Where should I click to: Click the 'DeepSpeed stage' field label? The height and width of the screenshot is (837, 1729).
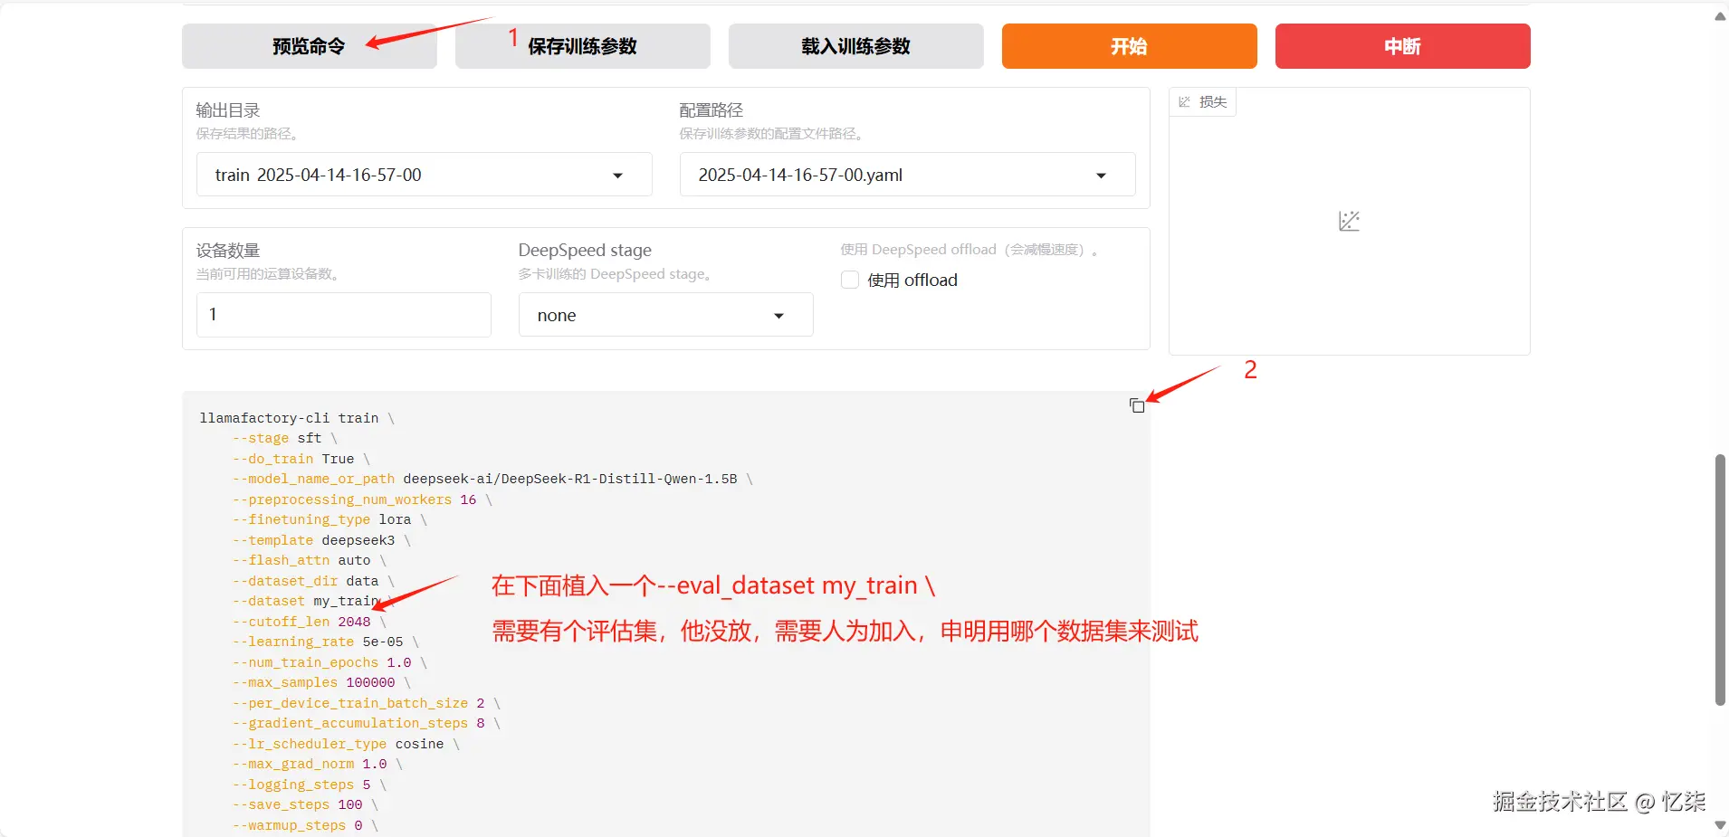coord(585,251)
